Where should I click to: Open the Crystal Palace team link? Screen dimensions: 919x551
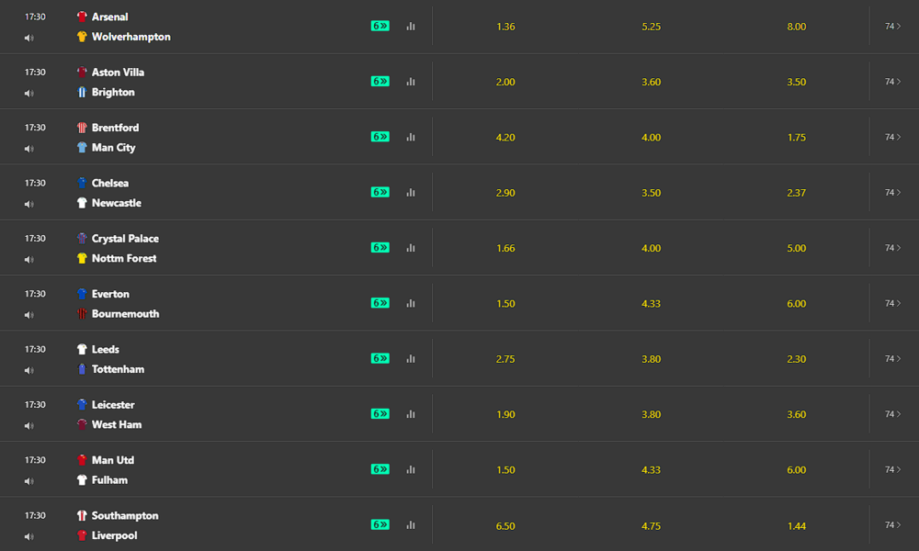[x=125, y=239]
